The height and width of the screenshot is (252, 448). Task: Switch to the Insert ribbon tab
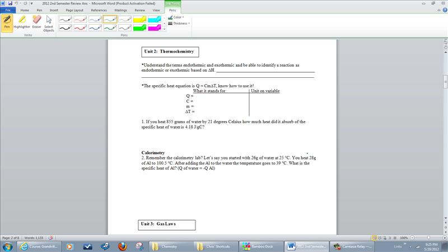click(54, 10)
